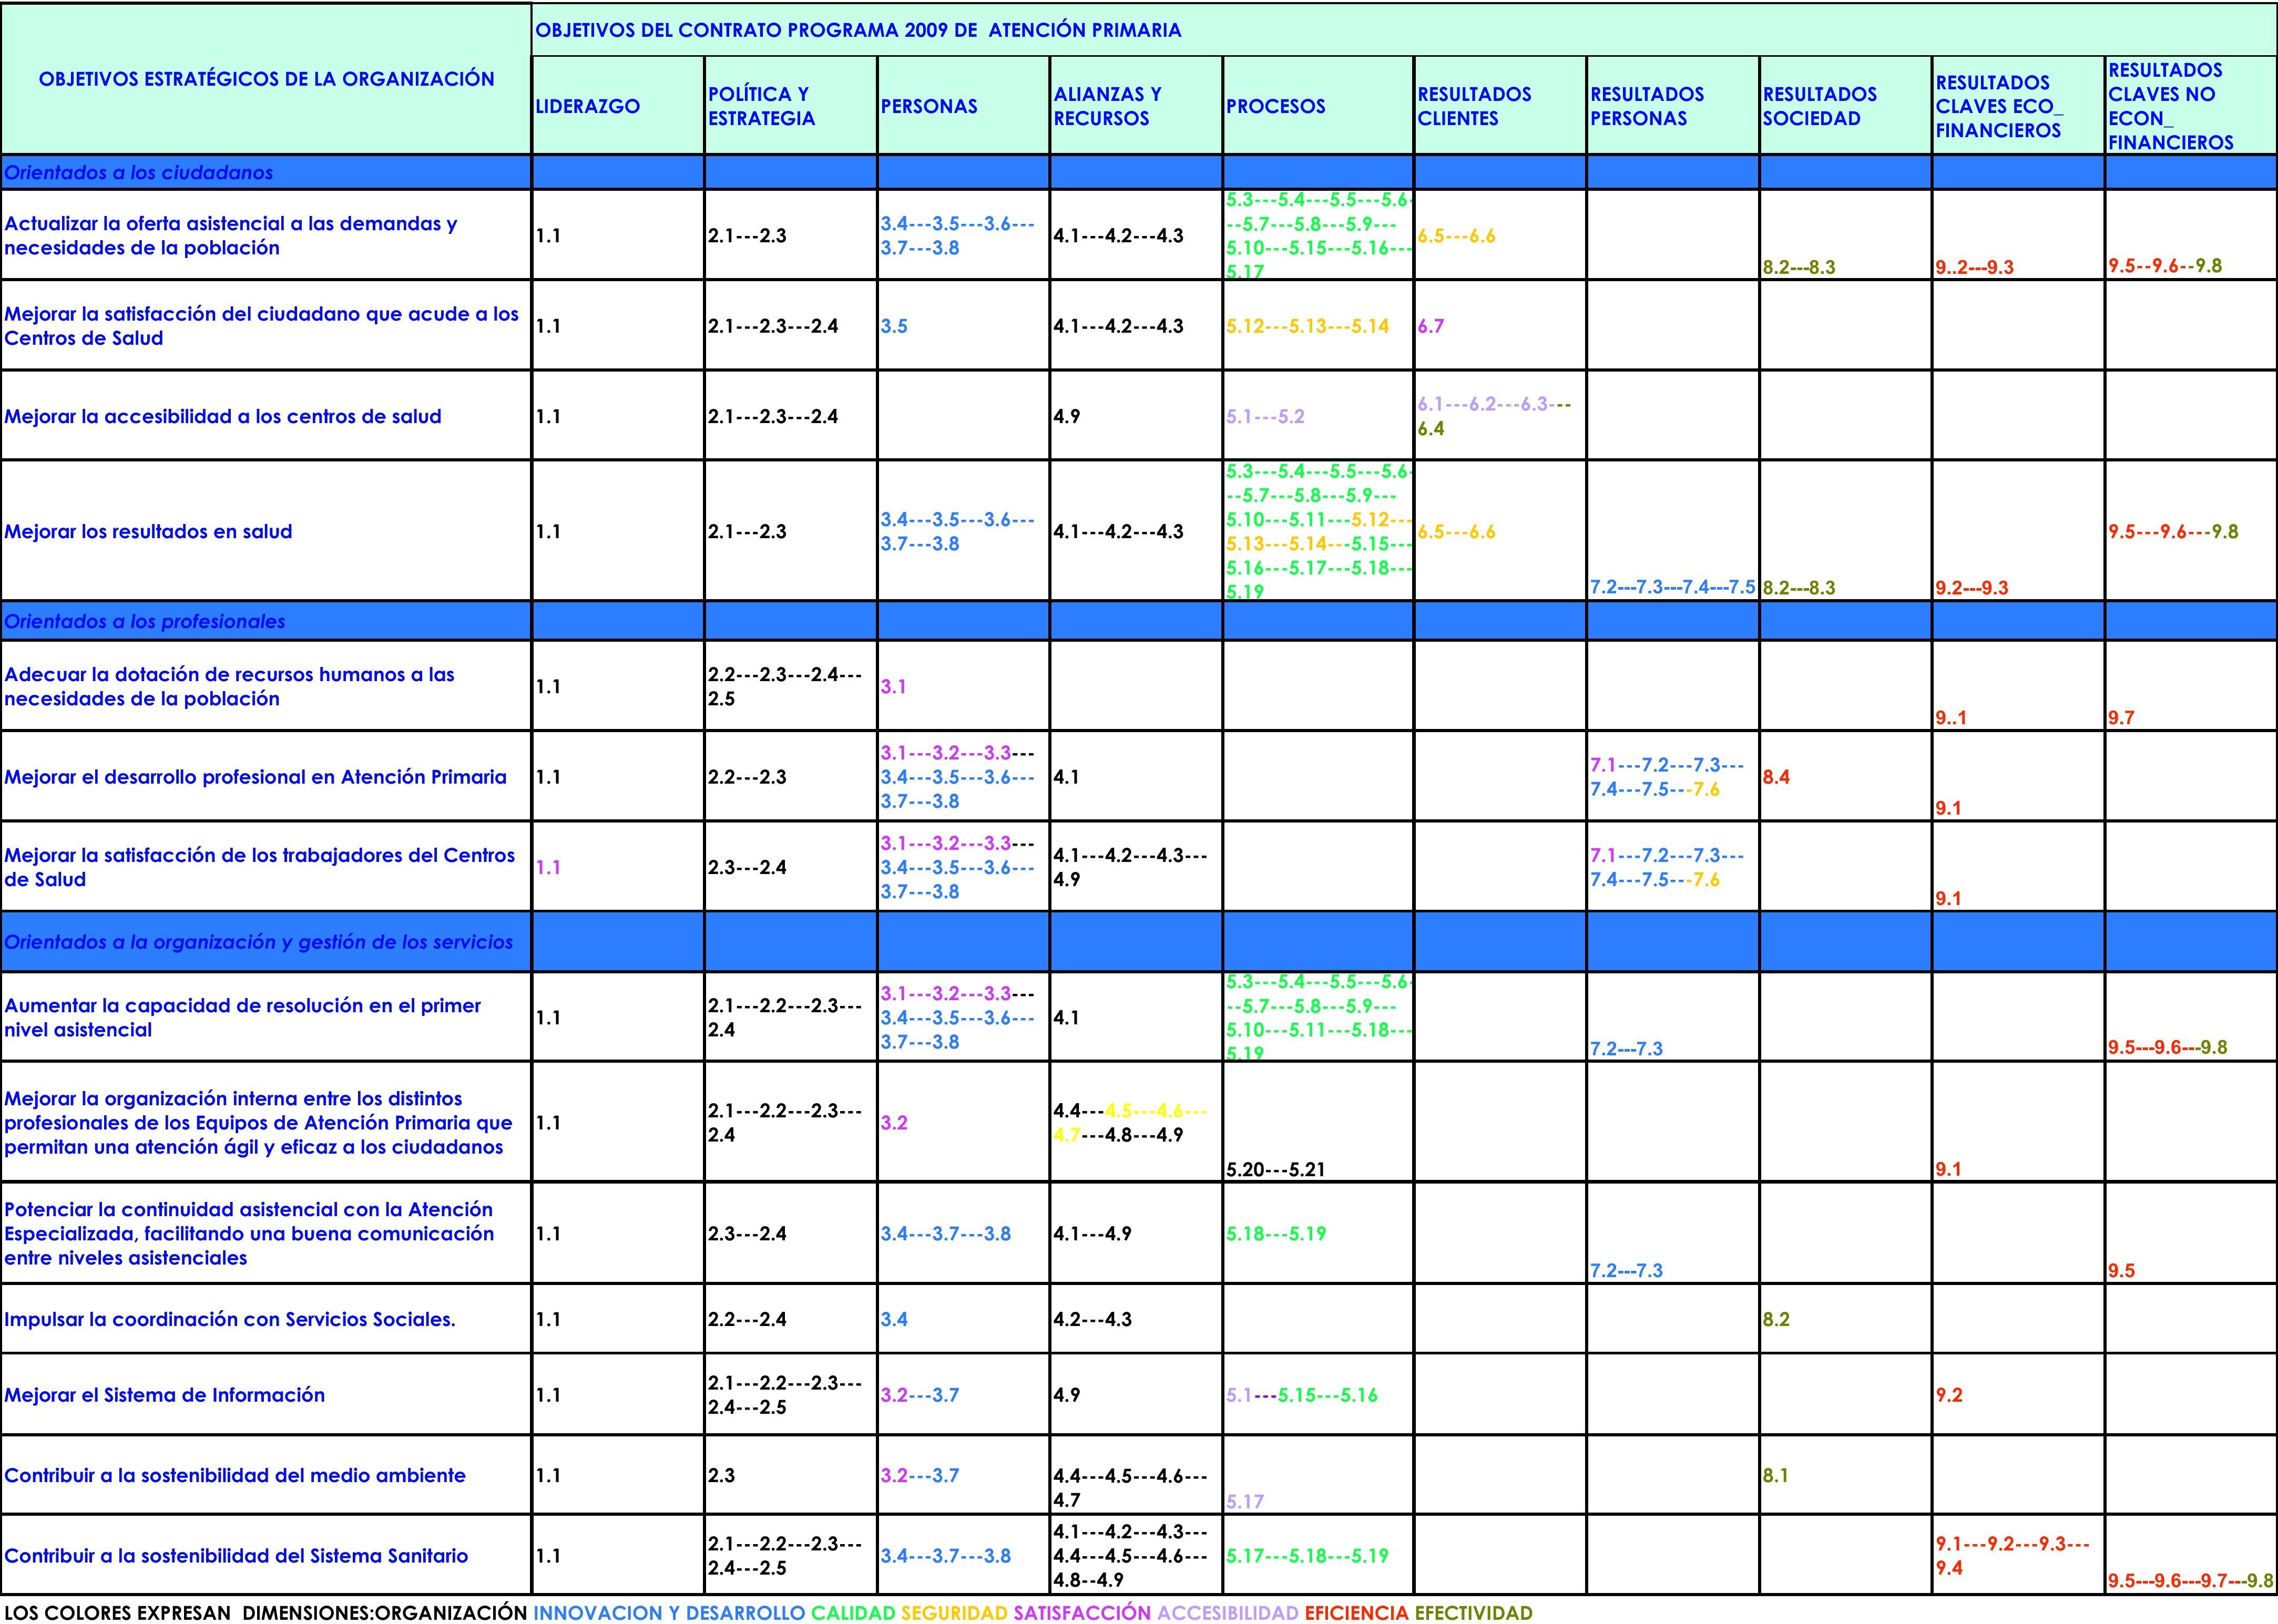Click the 'Contribuir a la sostenibilidad del medio ambiente' cell

point(235,1475)
